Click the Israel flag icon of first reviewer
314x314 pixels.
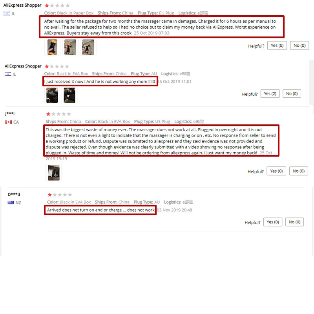pos(7,14)
